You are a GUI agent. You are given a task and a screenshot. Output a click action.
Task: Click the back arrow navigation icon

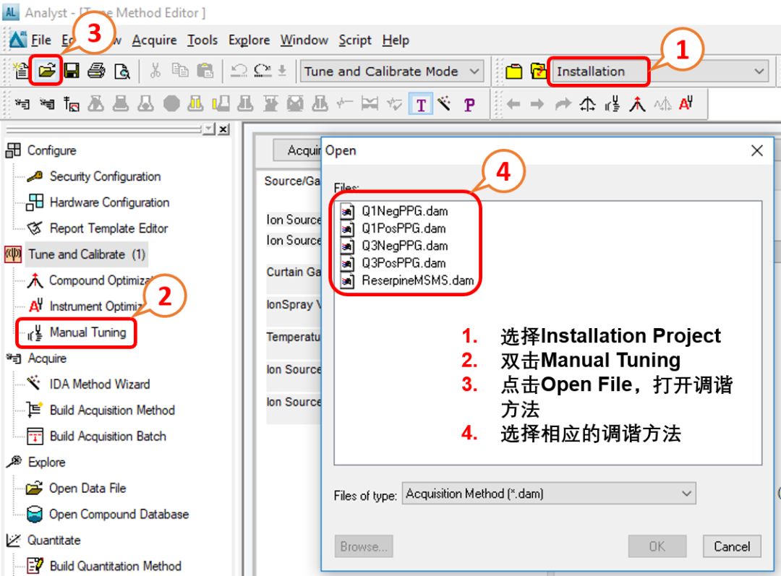[513, 104]
